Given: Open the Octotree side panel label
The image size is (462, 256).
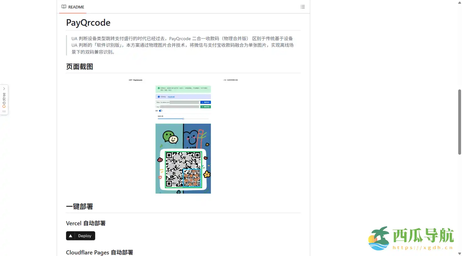Looking at the screenshot, I should [x=4, y=100].
